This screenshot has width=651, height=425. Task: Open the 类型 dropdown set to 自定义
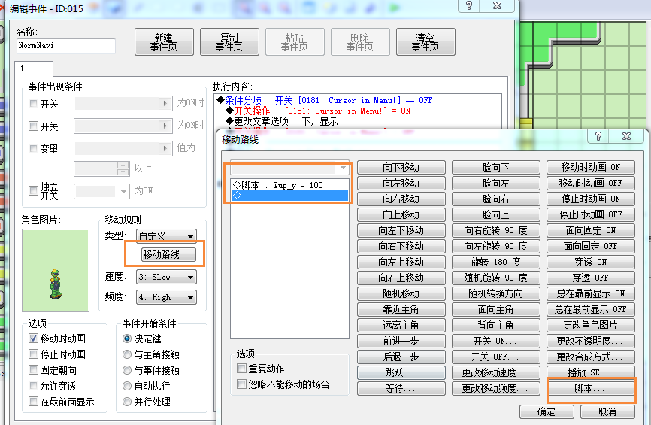166,236
